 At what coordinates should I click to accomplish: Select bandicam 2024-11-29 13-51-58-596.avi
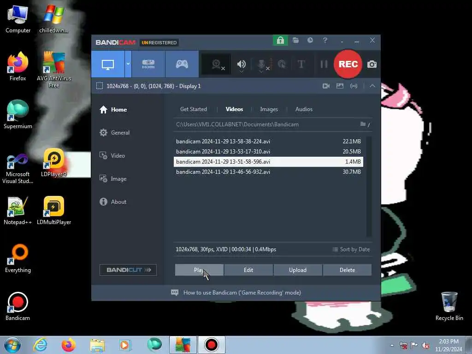[268, 162]
